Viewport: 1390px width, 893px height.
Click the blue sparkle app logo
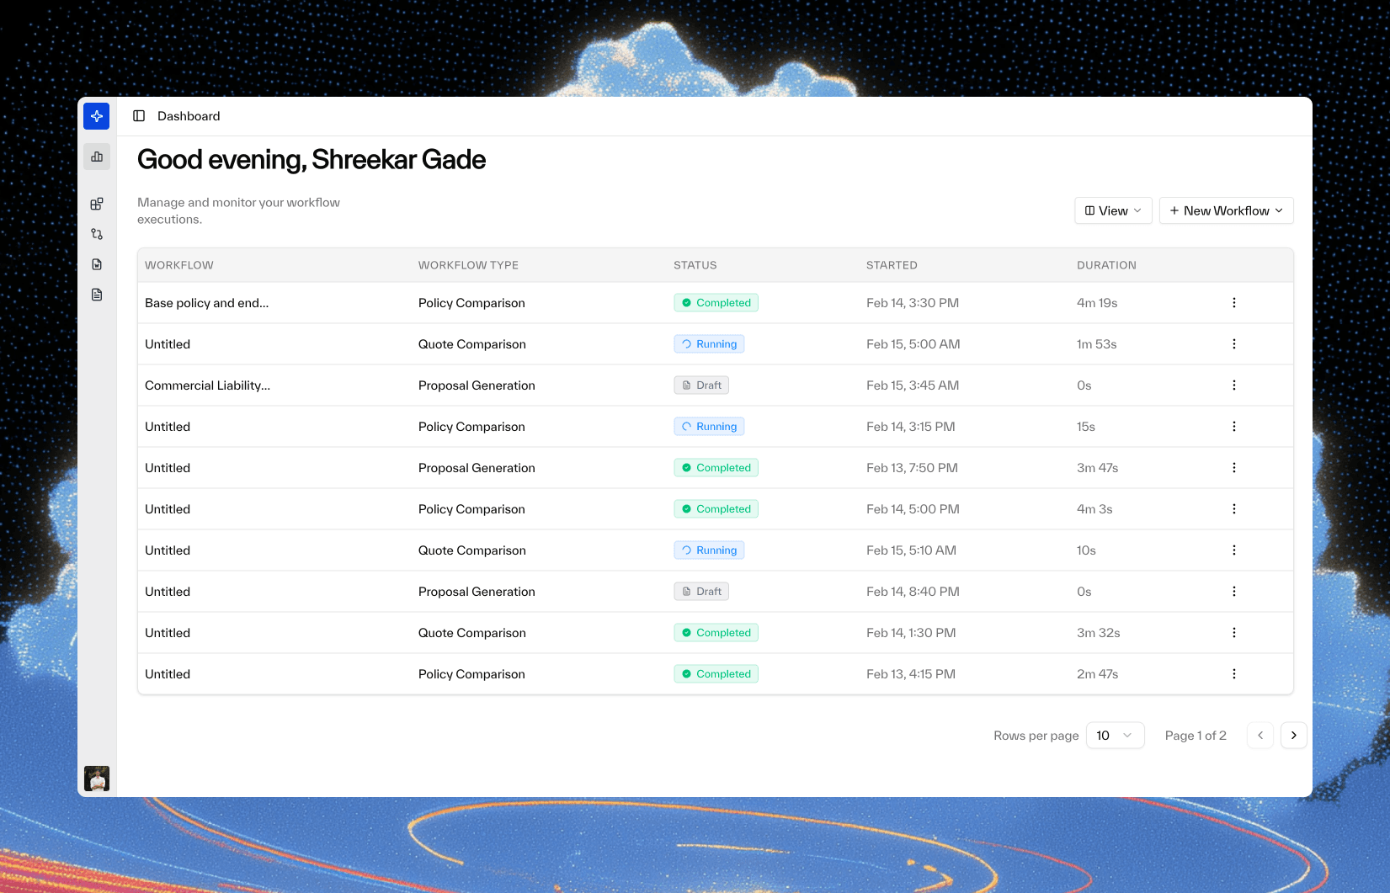pos(97,116)
